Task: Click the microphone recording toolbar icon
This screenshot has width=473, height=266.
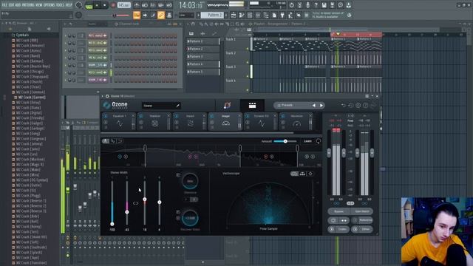Action: (307, 5)
